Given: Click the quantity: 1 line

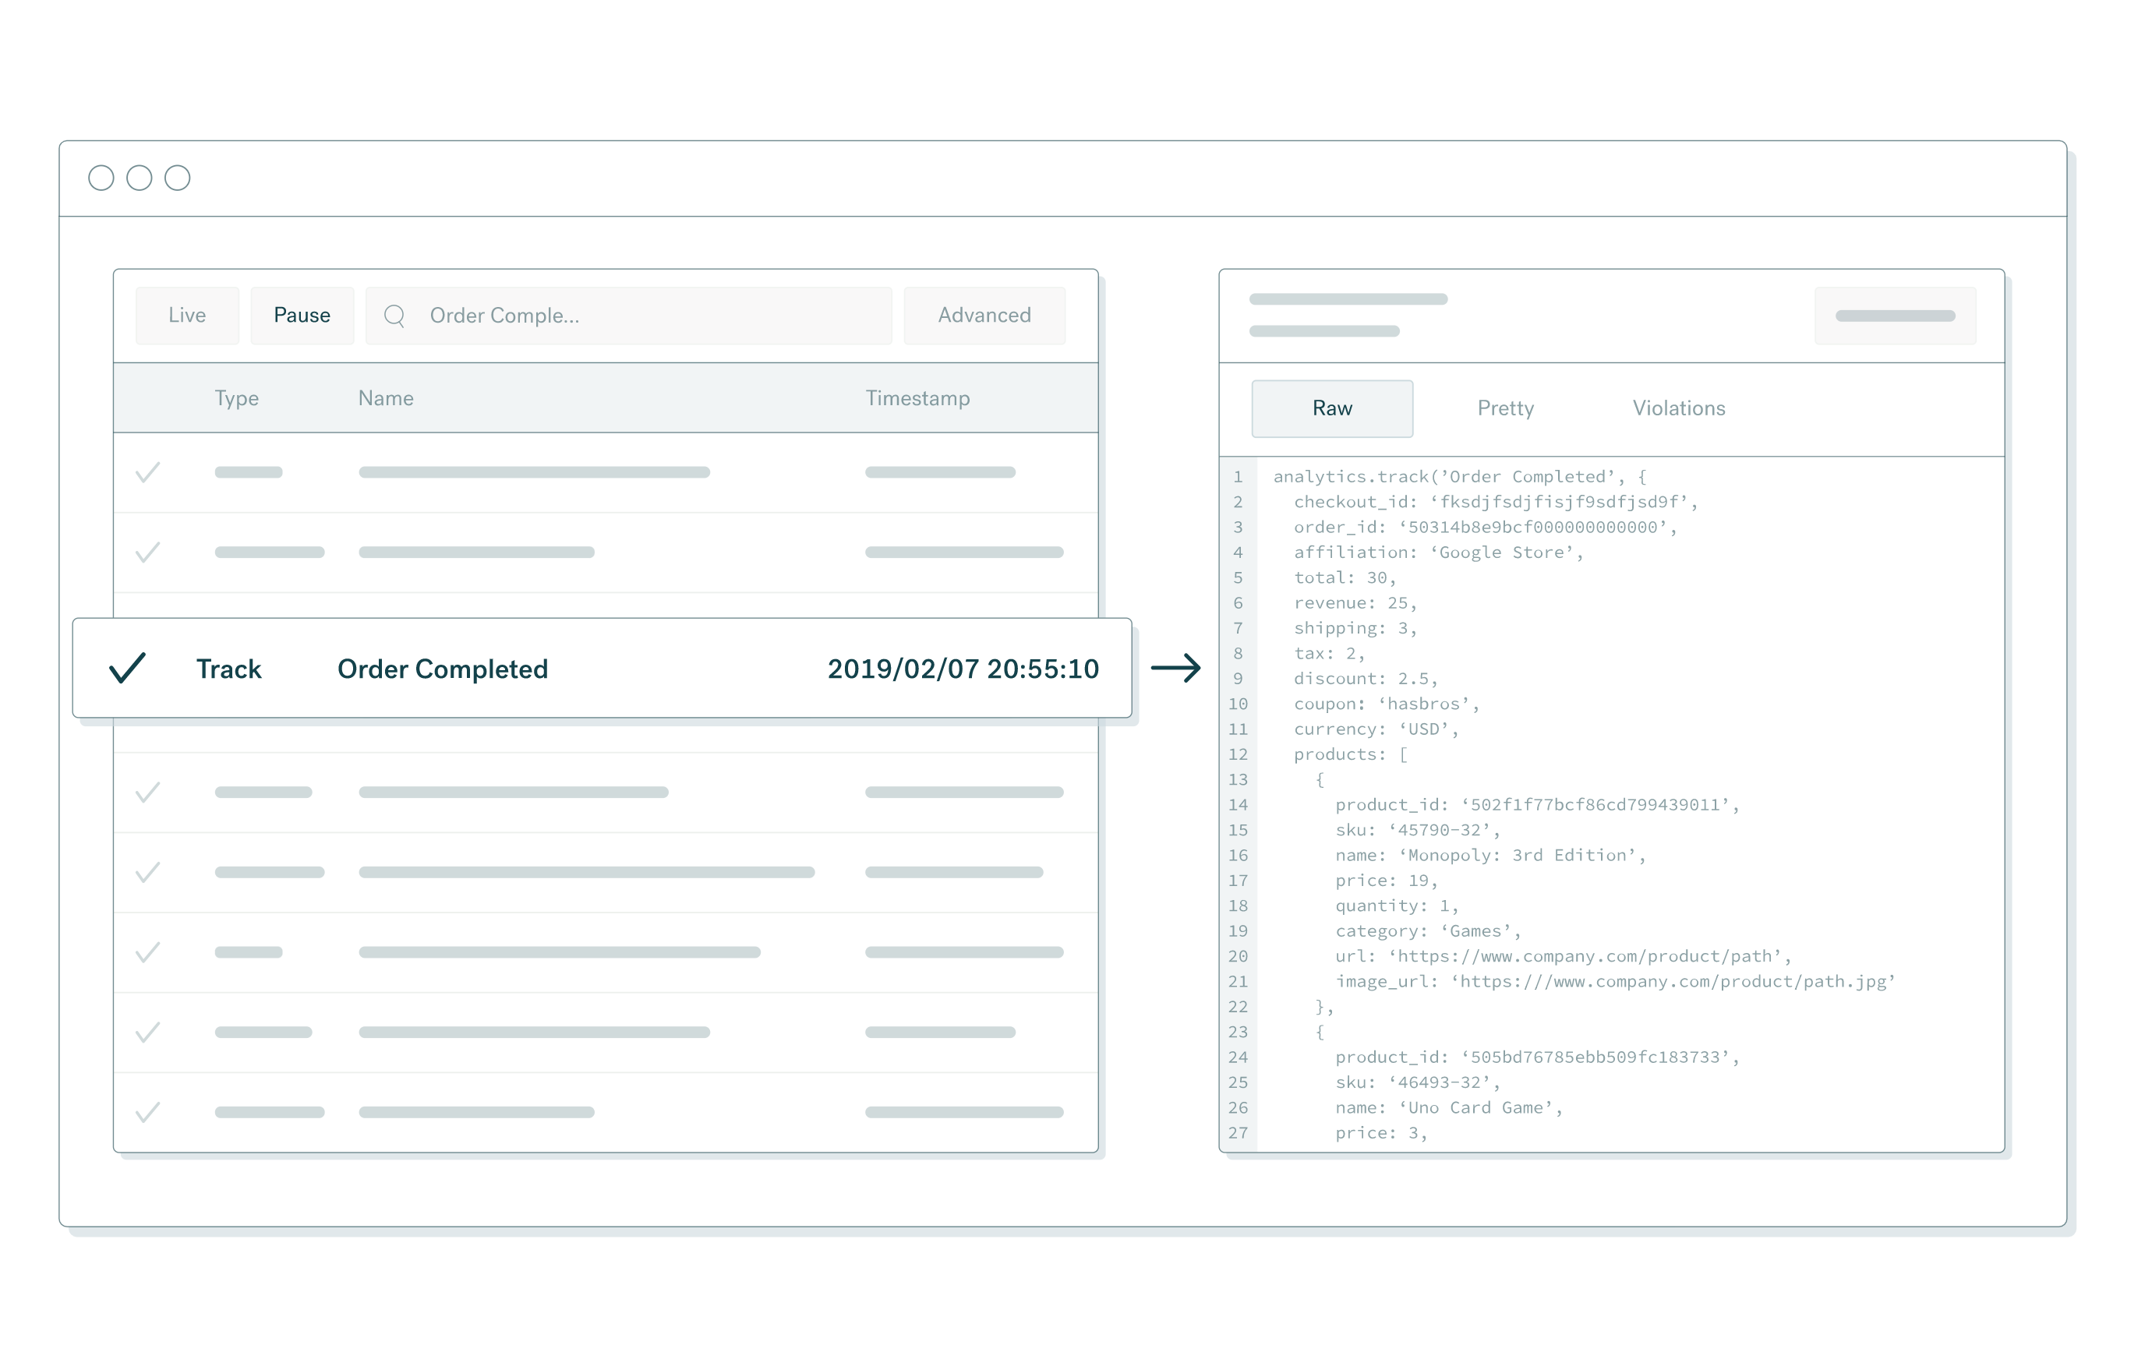Looking at the screenshot, I should 1397,905.
